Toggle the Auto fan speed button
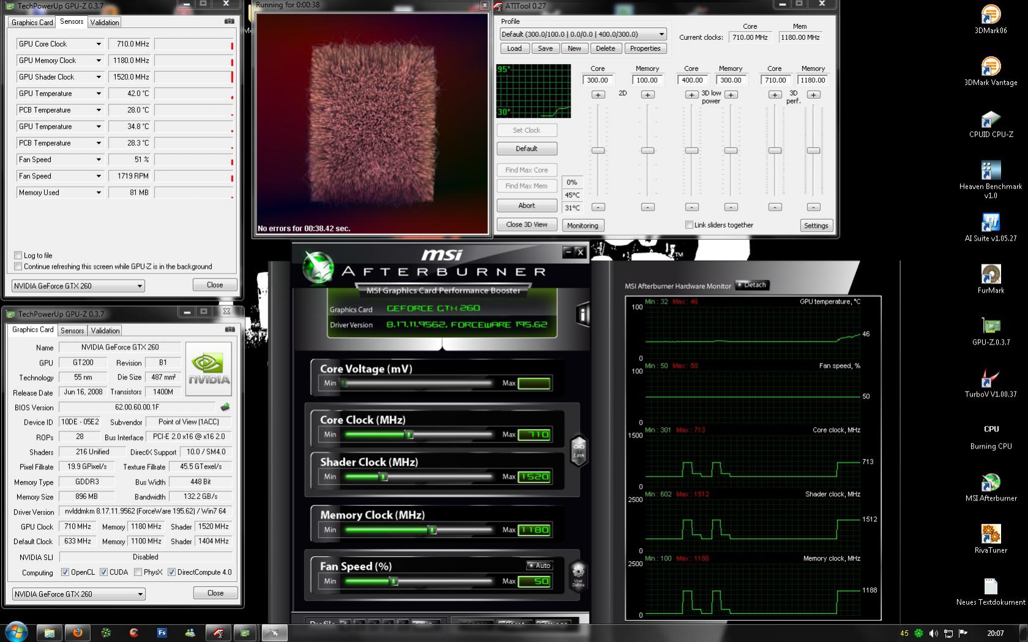Image resolution: width=1028 pixels, height=642 pixels. [539, 565]
